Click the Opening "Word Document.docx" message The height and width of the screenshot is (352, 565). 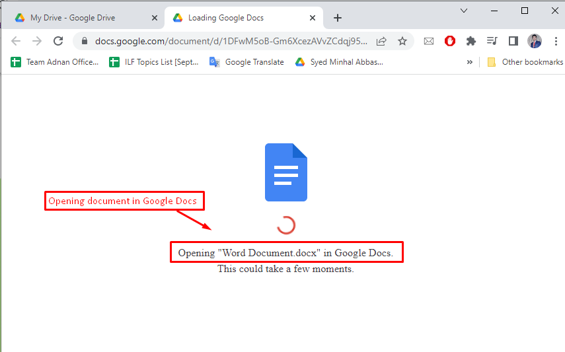[285, 252]
